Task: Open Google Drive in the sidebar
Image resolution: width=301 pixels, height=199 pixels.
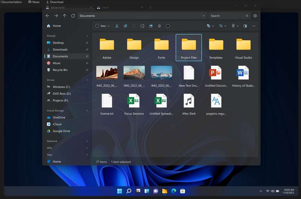Action: coord(67,131)
